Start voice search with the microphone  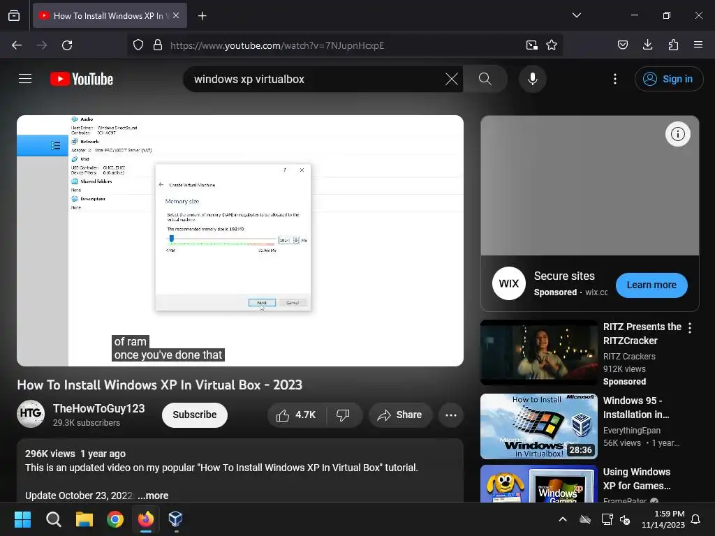[532, 80]
